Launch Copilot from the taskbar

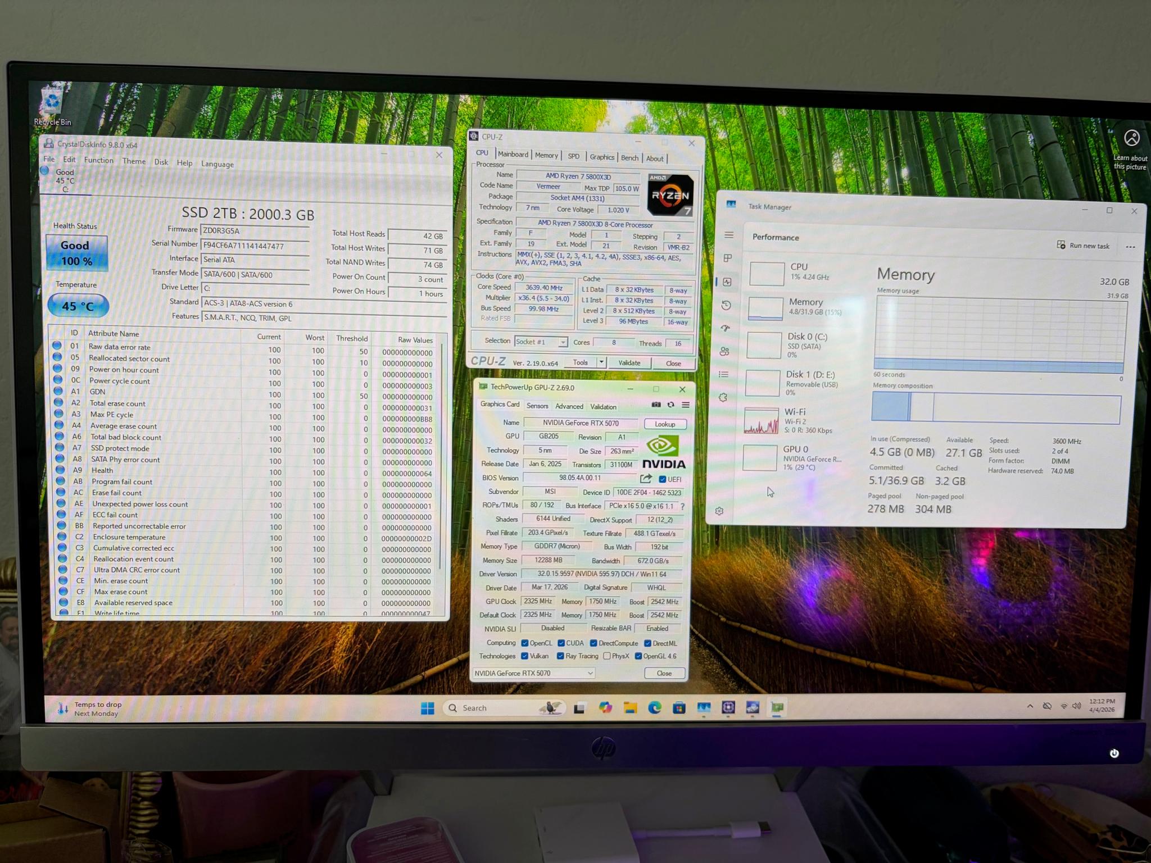click(605, 708)
